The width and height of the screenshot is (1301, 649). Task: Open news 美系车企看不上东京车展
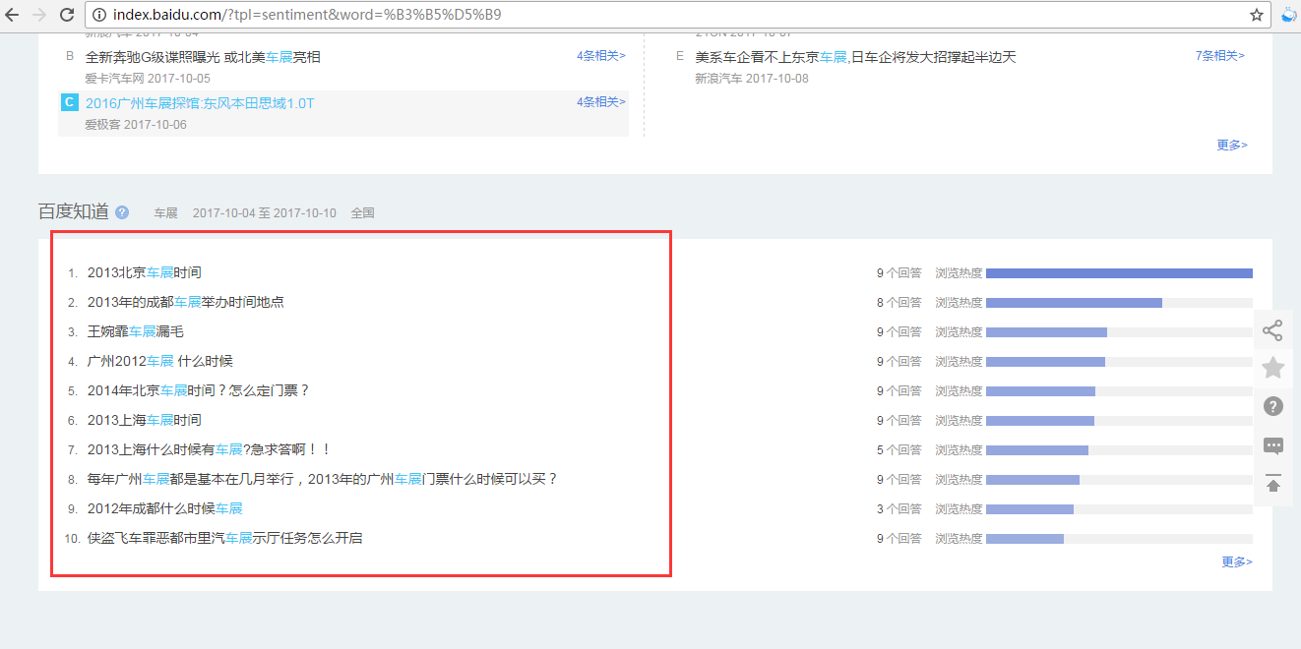[x=855, y=57]
